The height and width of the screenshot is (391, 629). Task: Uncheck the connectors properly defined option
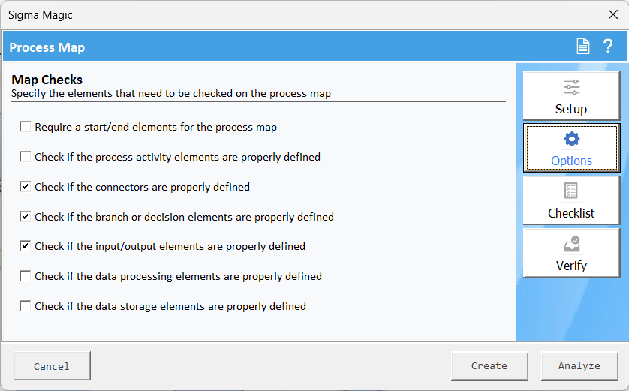pos(26,187)
